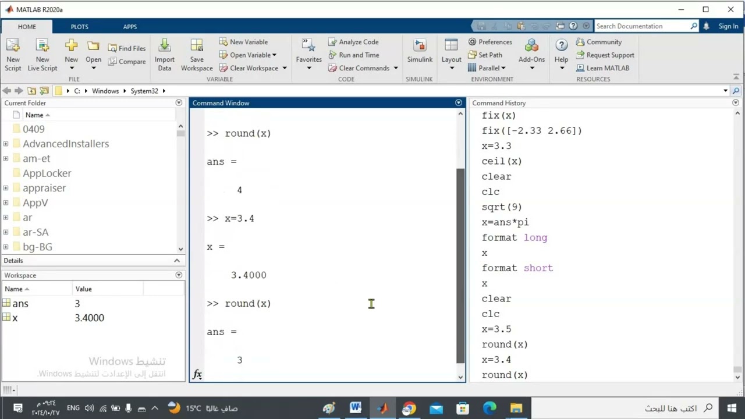Open the Clear Commands dropdown arrow

tap(396, 68)
